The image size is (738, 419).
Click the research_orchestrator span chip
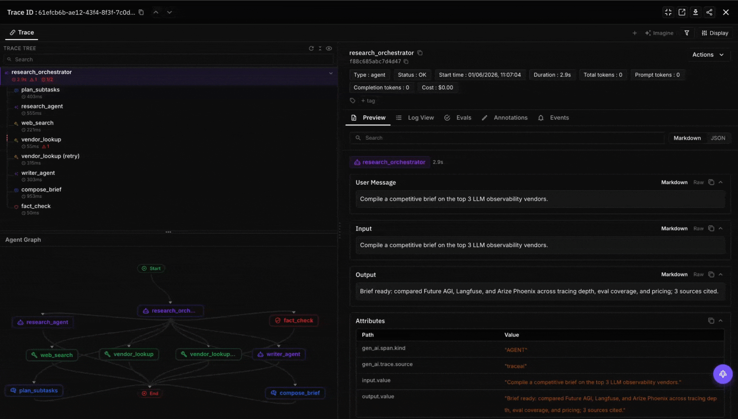[390, 162]
